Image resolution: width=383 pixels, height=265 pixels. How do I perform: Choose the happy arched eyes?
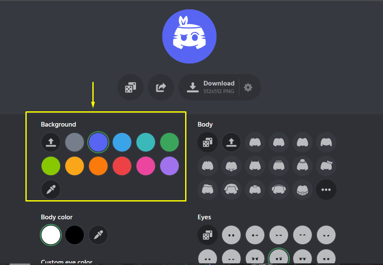tap(303, 235)
